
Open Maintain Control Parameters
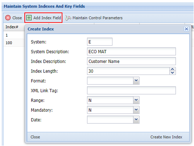tap(98, 18)
